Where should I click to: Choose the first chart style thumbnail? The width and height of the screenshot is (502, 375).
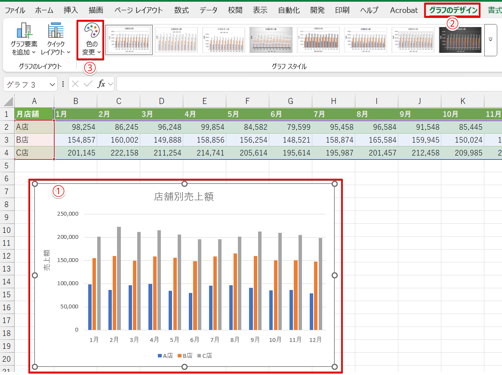tap(129, 40)
